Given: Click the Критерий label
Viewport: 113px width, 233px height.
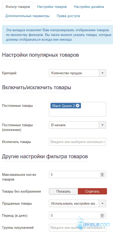Looking at the screenshot, I should tap(9, 73).
